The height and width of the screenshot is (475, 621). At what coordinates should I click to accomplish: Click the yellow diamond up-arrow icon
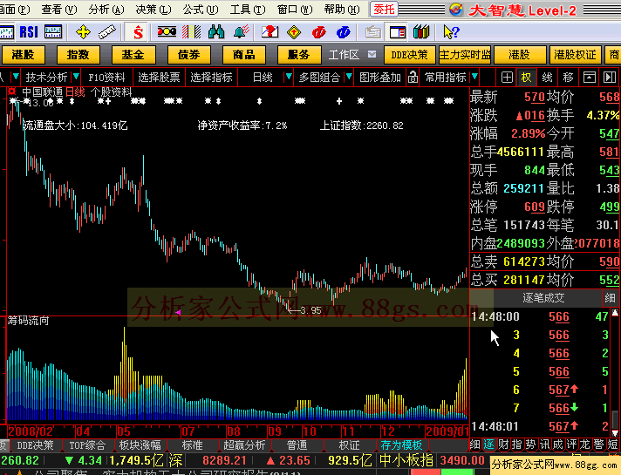click(294, 31)
